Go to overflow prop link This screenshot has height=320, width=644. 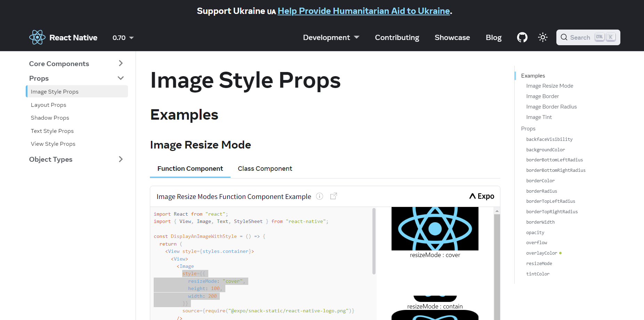point(537,242)
